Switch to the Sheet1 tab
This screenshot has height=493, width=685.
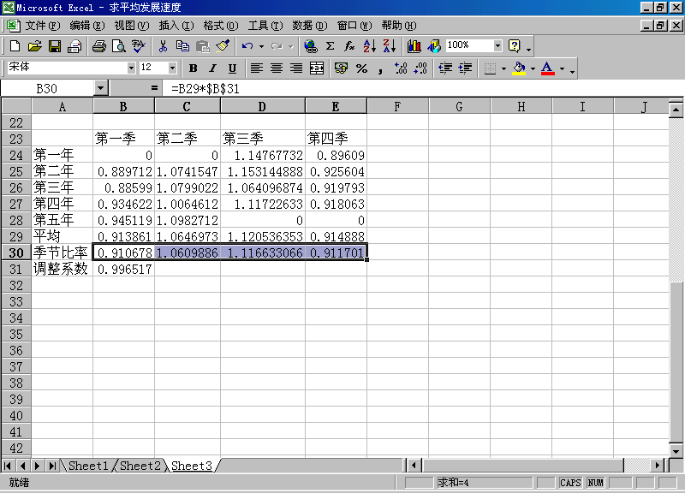coord(88,466)
